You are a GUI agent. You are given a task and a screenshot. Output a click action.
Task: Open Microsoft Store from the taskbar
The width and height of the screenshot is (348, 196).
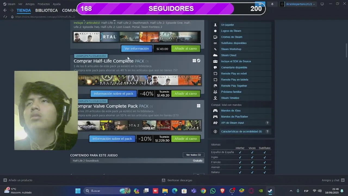pyautogui.click(x=184, y=191)
